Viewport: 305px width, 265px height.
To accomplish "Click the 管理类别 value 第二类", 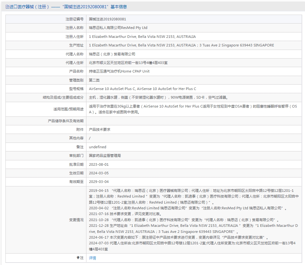I will pyautogui.click(x=94, y=80).
